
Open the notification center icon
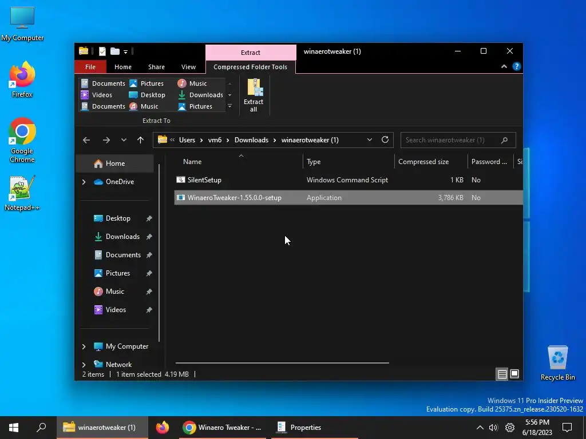(567, 428)
